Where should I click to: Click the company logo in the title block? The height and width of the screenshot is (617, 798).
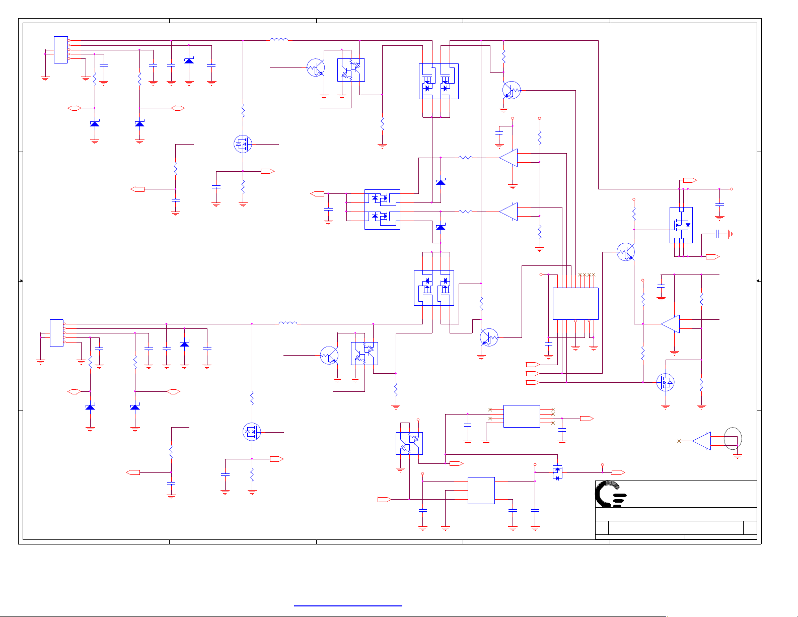tap(610, 494)
